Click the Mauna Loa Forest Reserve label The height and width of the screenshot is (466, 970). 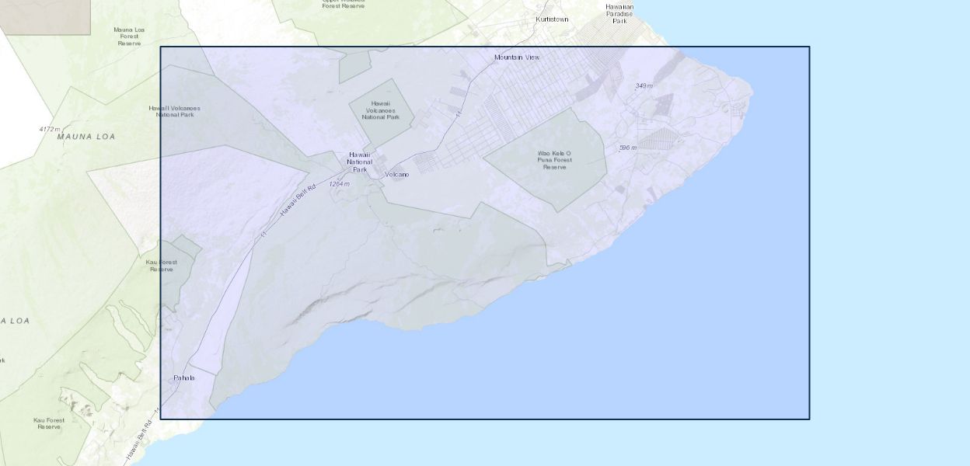(129, 37)
